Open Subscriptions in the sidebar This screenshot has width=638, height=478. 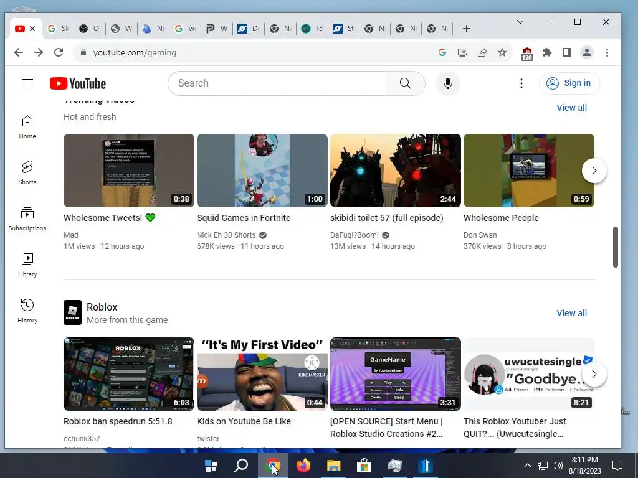(x=27, y=220)
